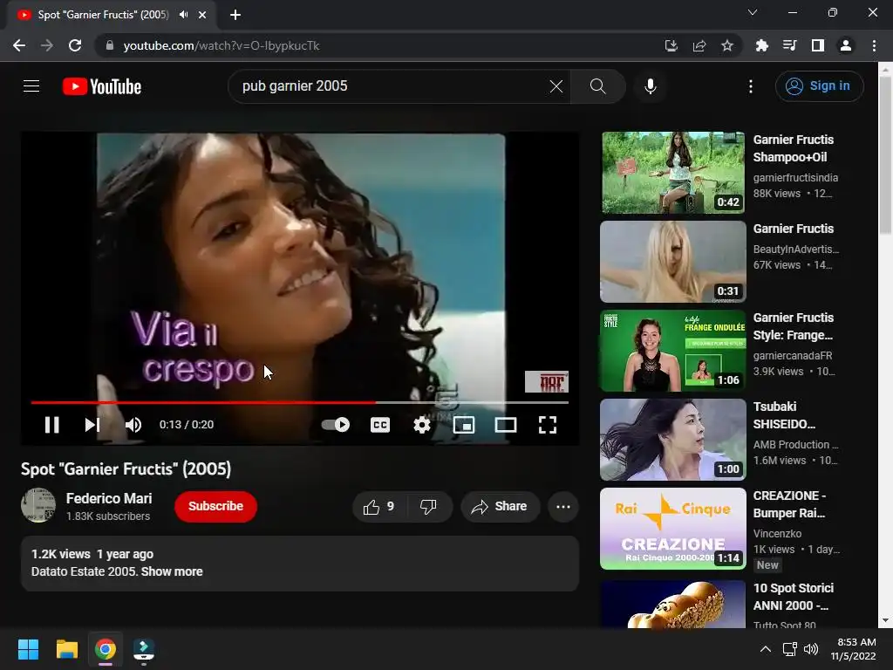
Task: Mute the tab via speaker icon
Action: tap(183, 15)
